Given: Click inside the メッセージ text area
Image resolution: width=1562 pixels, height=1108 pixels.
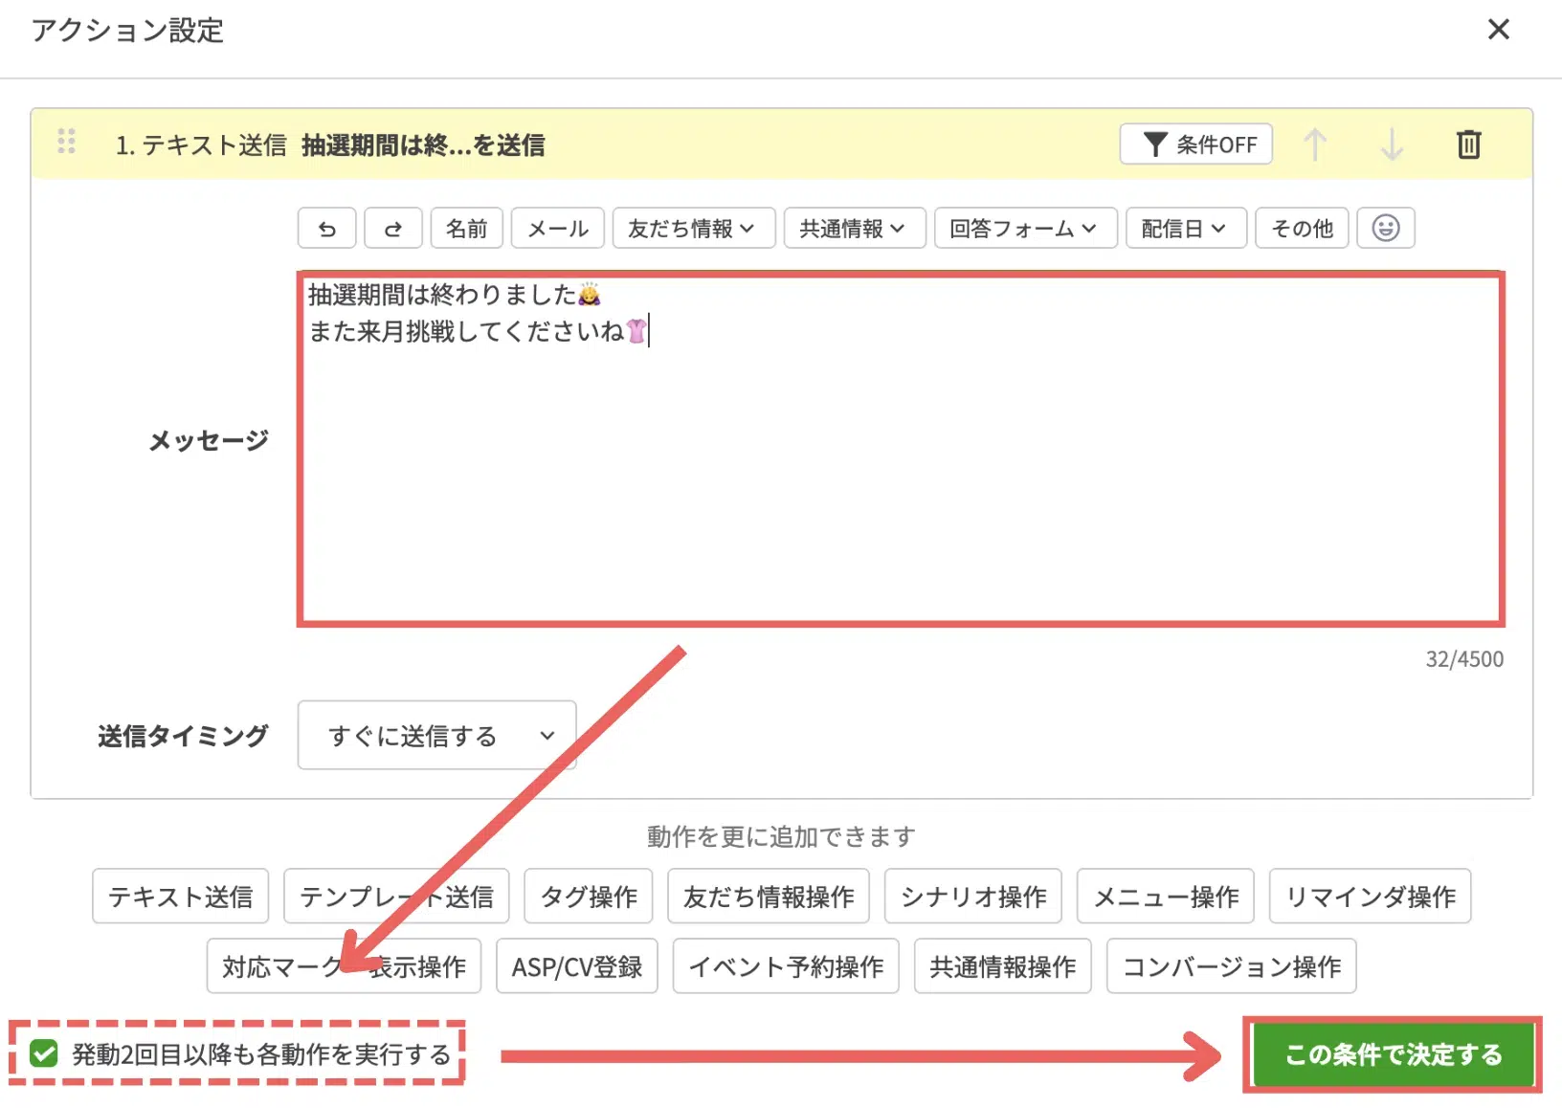Looking at the screenshot, I should pyautogui.click(x=901, y=449).
